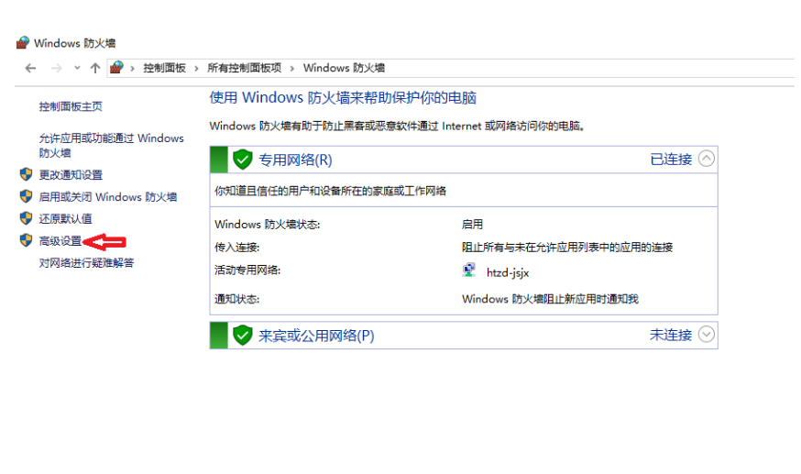Image resolution: width=801 pixels, height=474 pixels.
Task: Click green shield icon of 来宾或公用网络(P)
Action: click(x=243, y=335)
